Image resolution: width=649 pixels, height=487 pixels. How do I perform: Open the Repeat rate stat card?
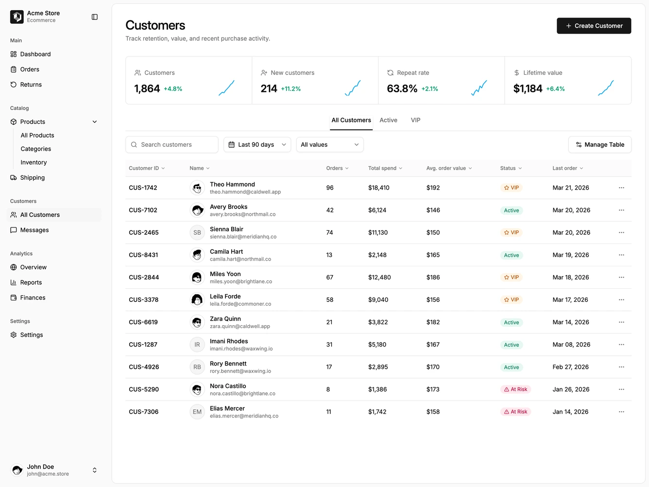[442, 81]
